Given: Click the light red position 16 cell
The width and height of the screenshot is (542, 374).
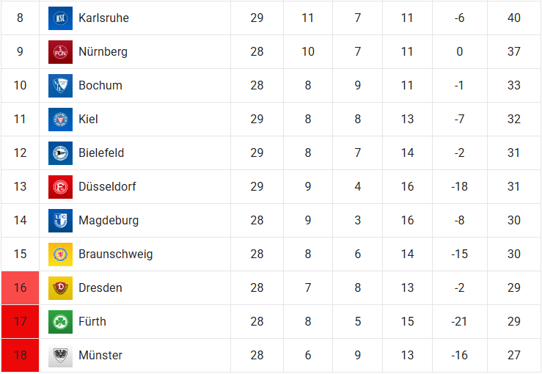Looking at the screenshot, I should click(20, 288).
